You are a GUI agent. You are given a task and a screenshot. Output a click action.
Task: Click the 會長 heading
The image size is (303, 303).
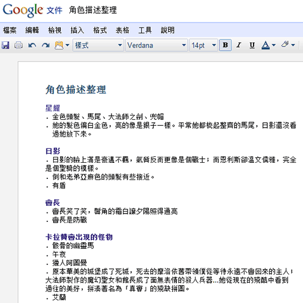52,203
